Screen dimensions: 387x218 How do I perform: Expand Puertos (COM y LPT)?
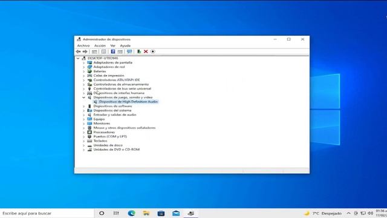83,137
